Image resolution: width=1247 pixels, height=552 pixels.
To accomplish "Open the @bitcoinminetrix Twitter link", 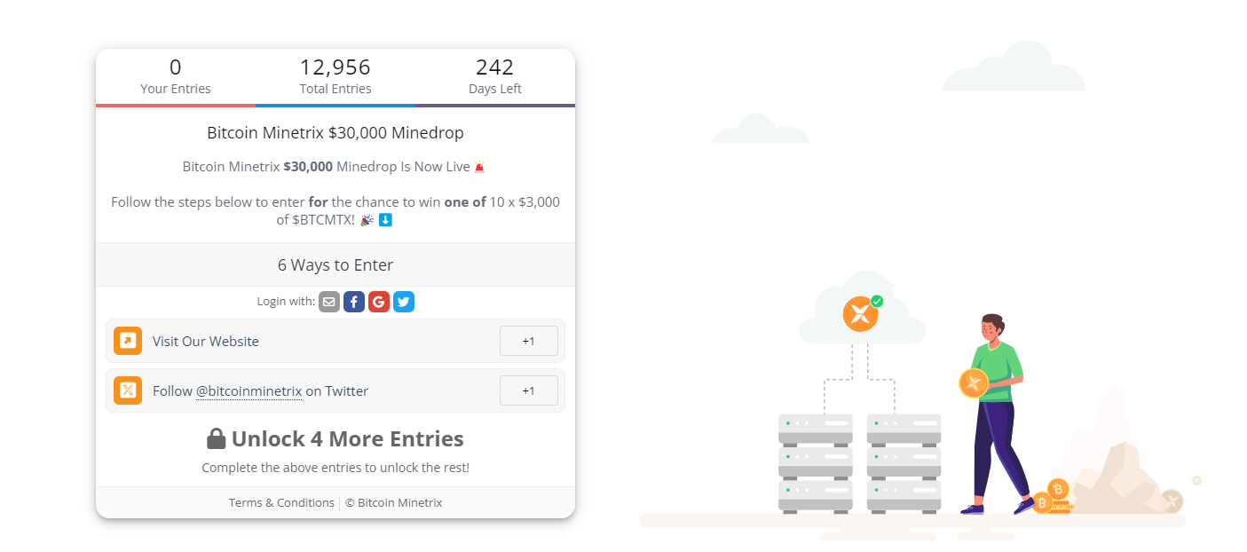I will (249, 391).
